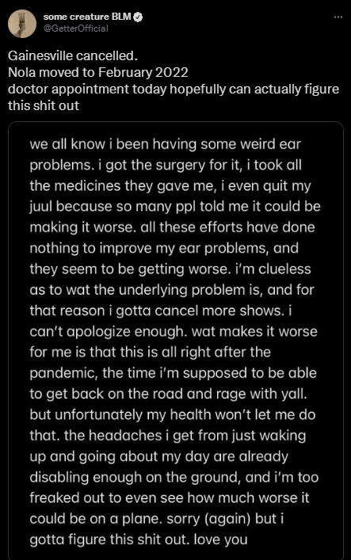Click the 'rage with yall' note line

pyautogui.click(x=168, y=394)
